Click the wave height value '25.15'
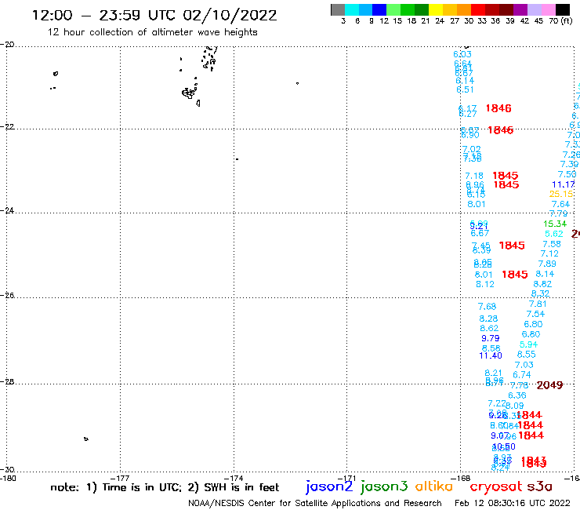 pos(561,194)
